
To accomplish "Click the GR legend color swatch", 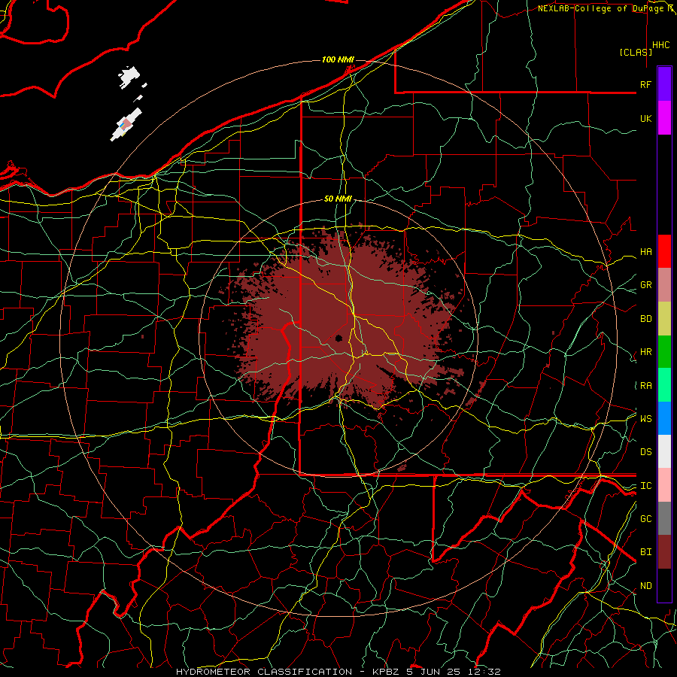I will click(664, 285).
